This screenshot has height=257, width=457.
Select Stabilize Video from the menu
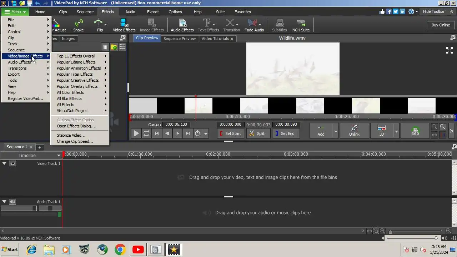coord(80,135)
